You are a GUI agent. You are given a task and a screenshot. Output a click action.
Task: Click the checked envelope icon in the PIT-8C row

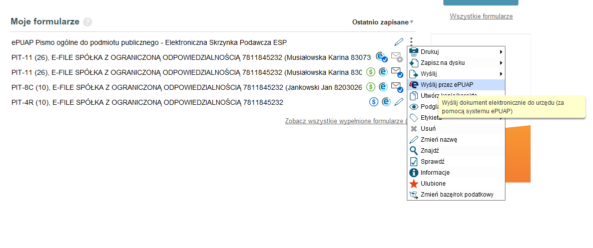[397, 87]
